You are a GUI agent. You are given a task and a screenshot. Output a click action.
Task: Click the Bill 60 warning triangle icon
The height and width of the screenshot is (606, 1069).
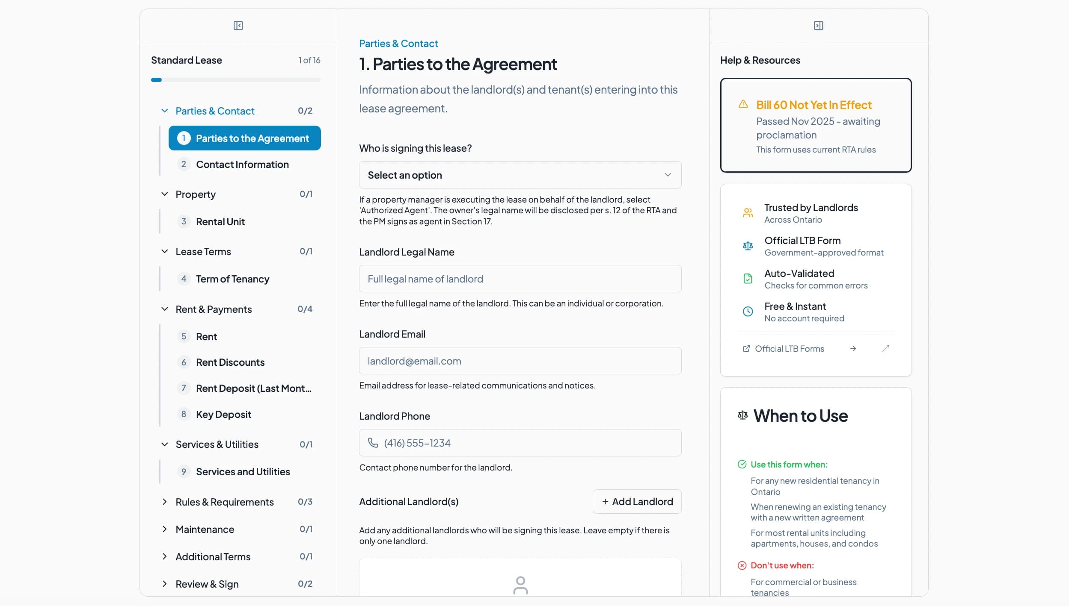743,104
